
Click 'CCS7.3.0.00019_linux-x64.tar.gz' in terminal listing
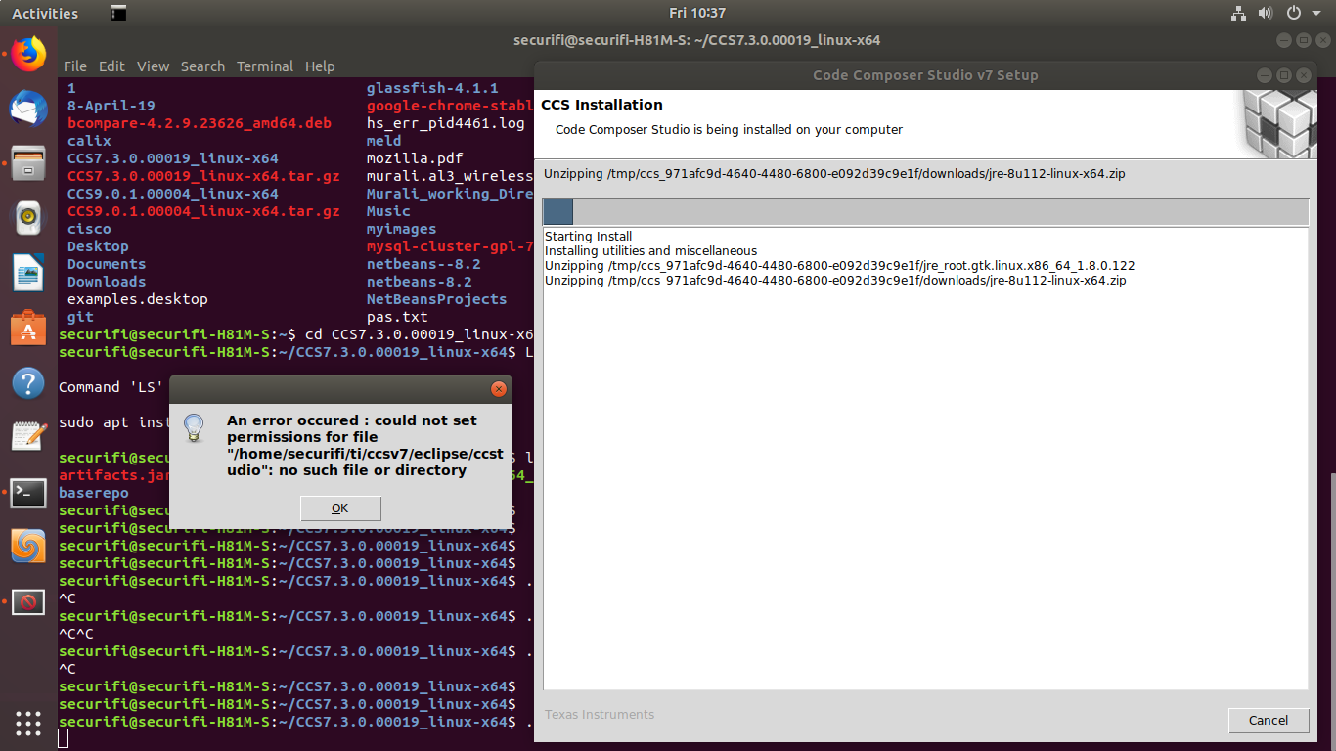tap(203, 176)
